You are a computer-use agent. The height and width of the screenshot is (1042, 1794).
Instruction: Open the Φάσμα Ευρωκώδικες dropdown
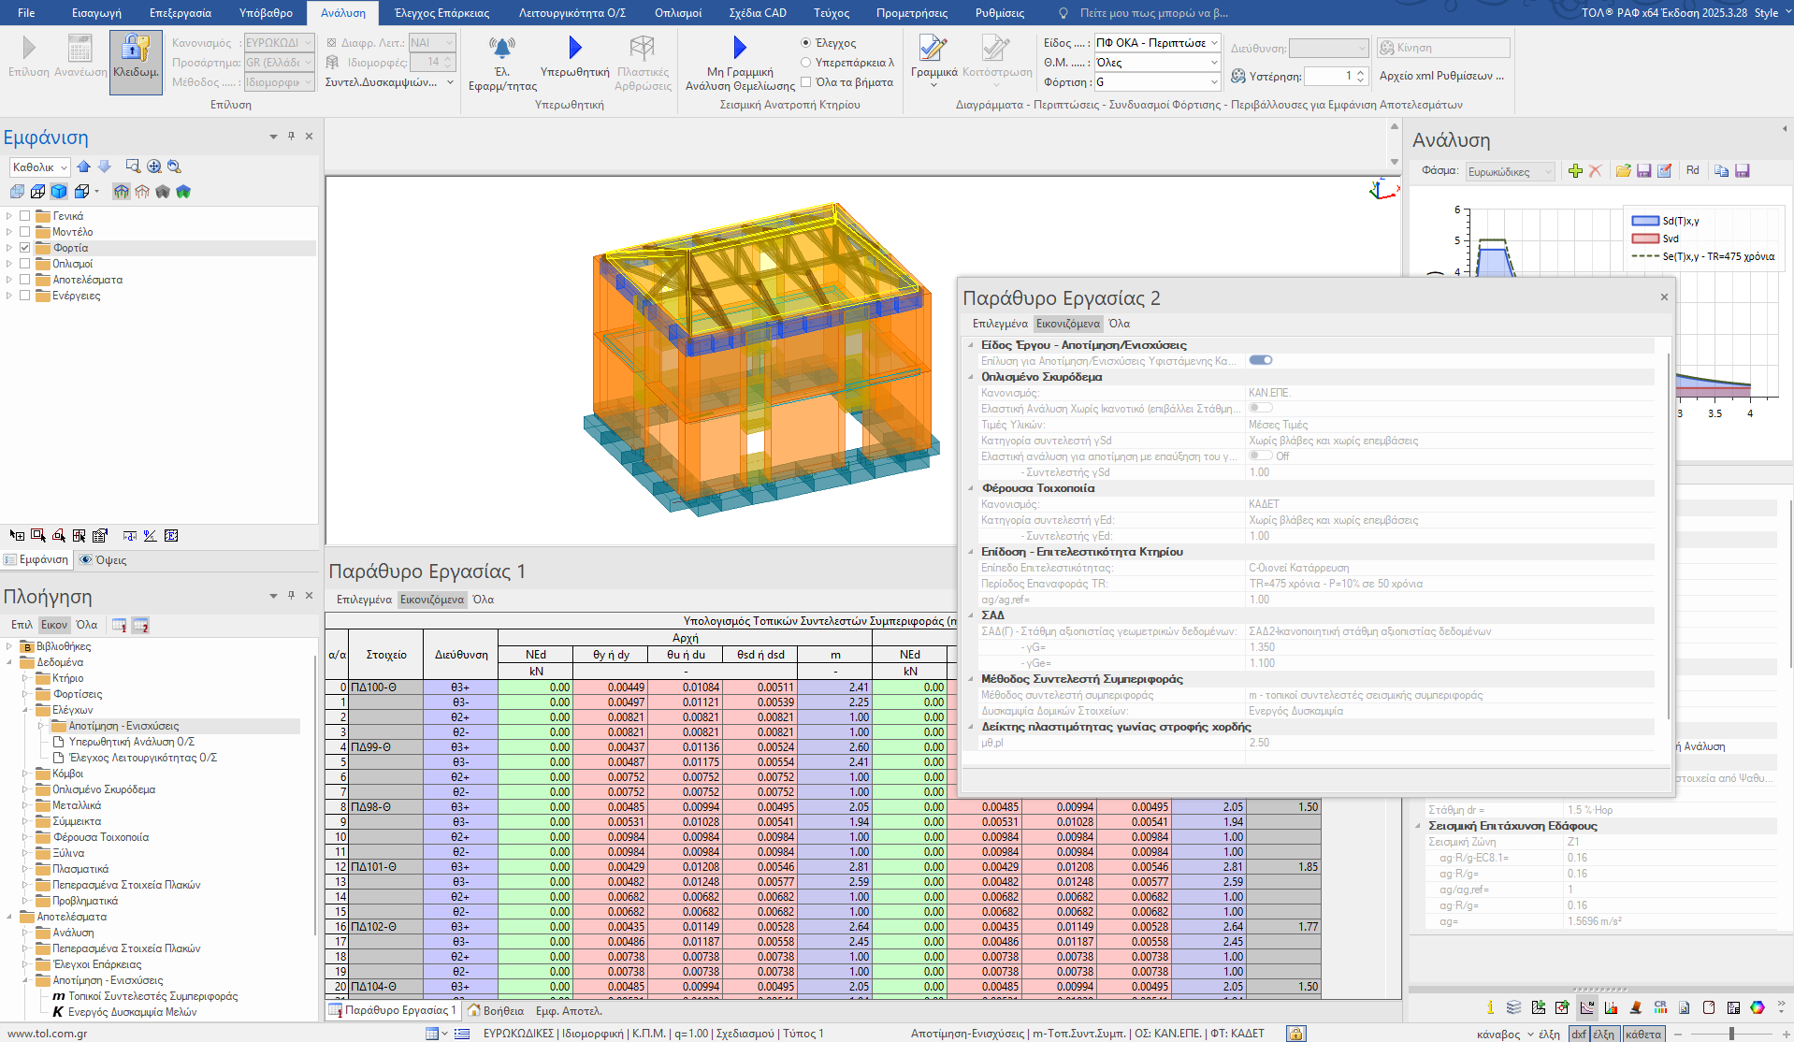point(1510,171)
